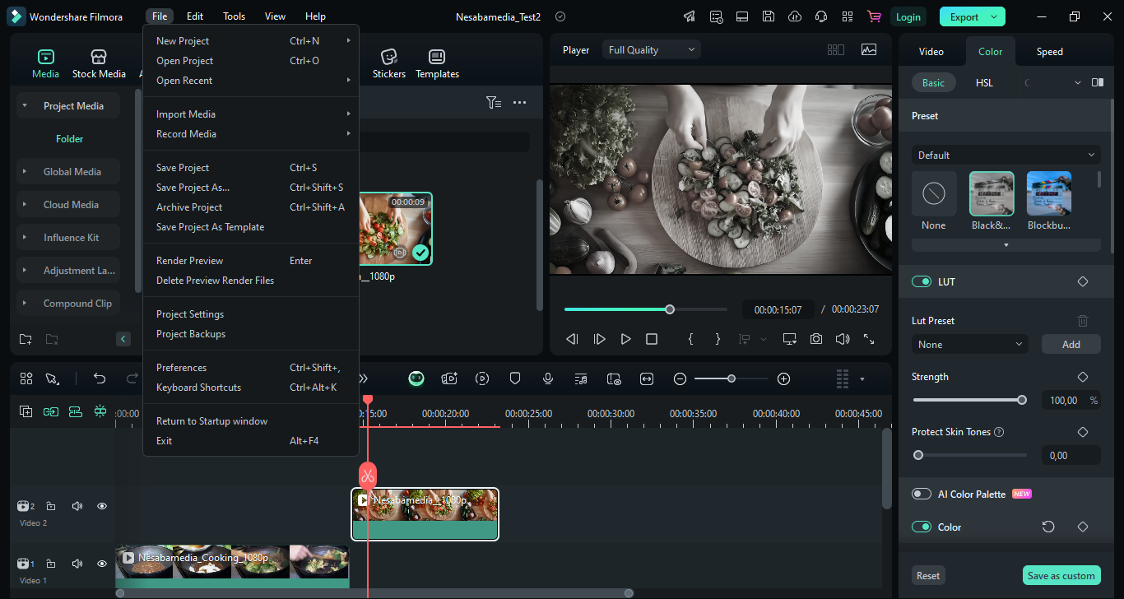1124x599 pixels.
Task: Switch to the Speed tab
Action: [x=1049, y=52]
